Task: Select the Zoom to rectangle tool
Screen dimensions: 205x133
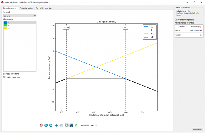Action: pyautogui.click(x=61, y=125)
